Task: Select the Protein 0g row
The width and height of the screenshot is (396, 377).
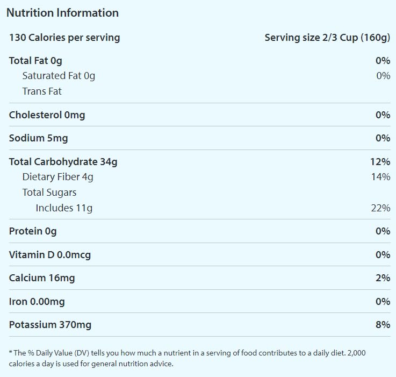Action: pos(33,231)
